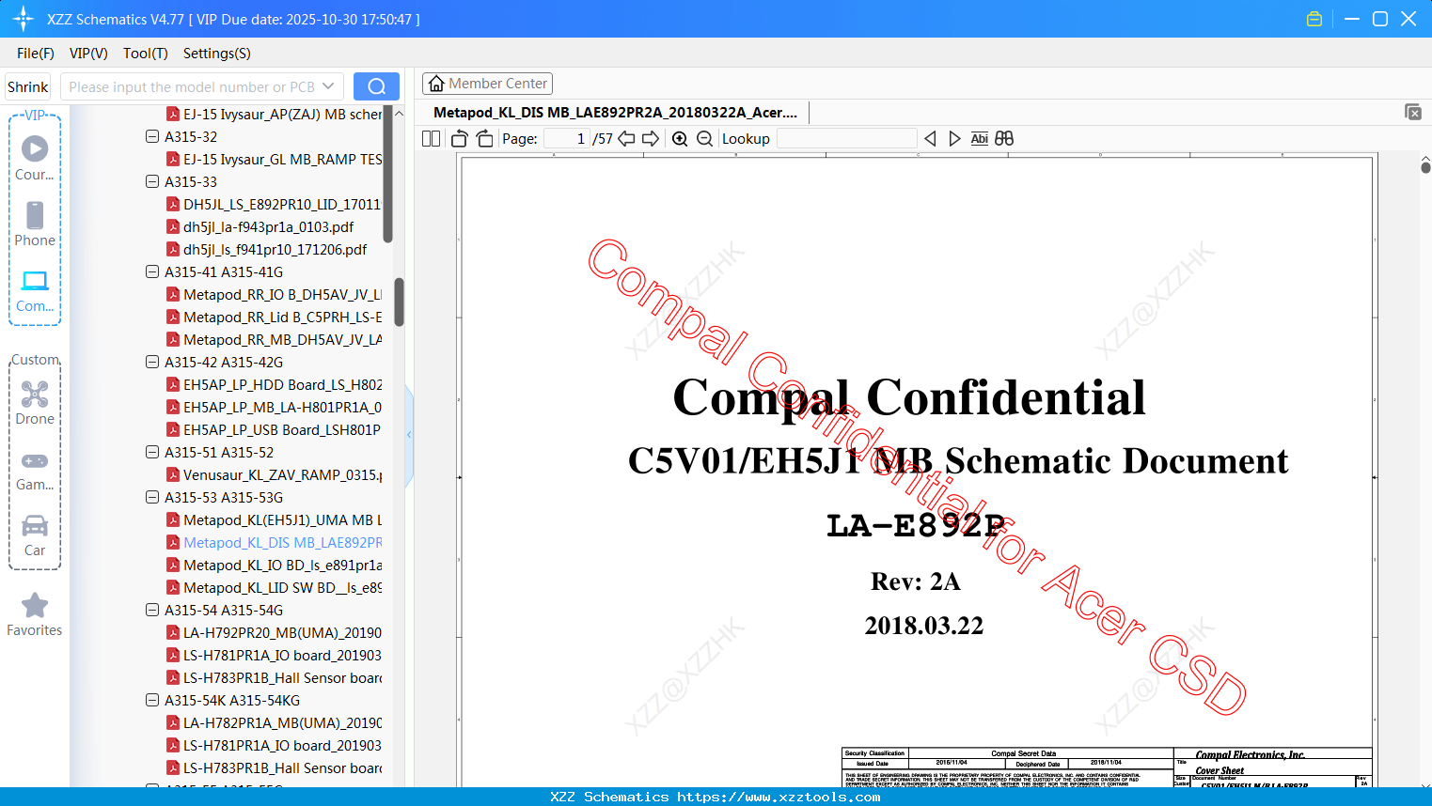Open dh5jl_la-f943pr1a_0103.pdf
This screenshot has width=1432, height=806.
pyautogui.click(x=260, y=226)
